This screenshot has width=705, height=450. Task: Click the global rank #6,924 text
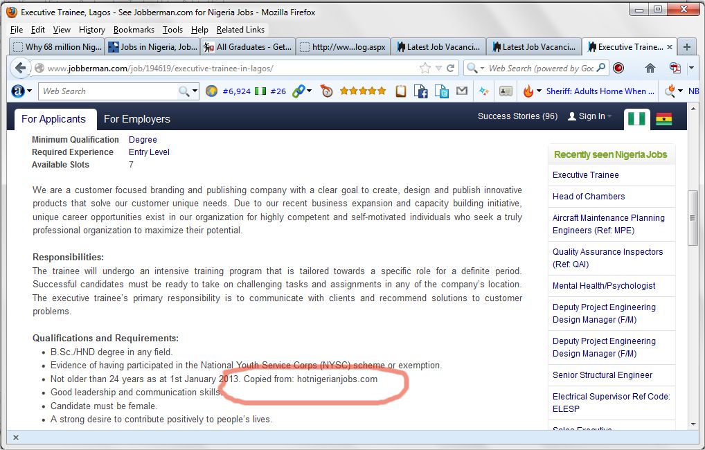click(236, 91)
